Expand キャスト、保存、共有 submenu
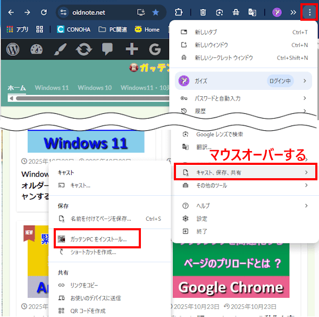Viewport: 319px width, 317px height. [245, 172]
